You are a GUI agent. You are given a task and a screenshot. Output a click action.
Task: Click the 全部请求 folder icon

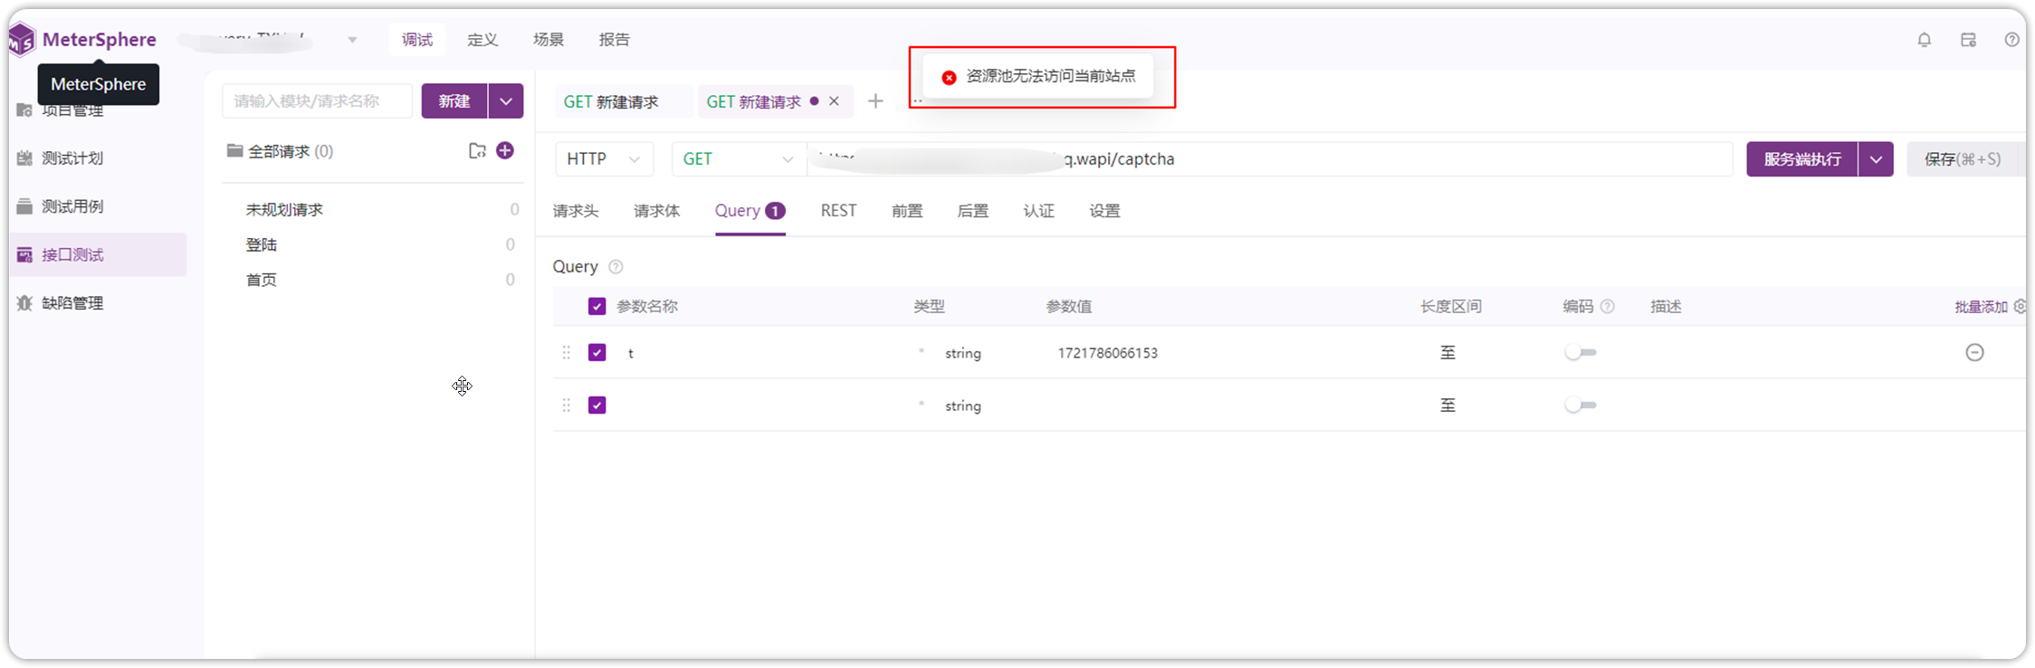coord(234,150)
